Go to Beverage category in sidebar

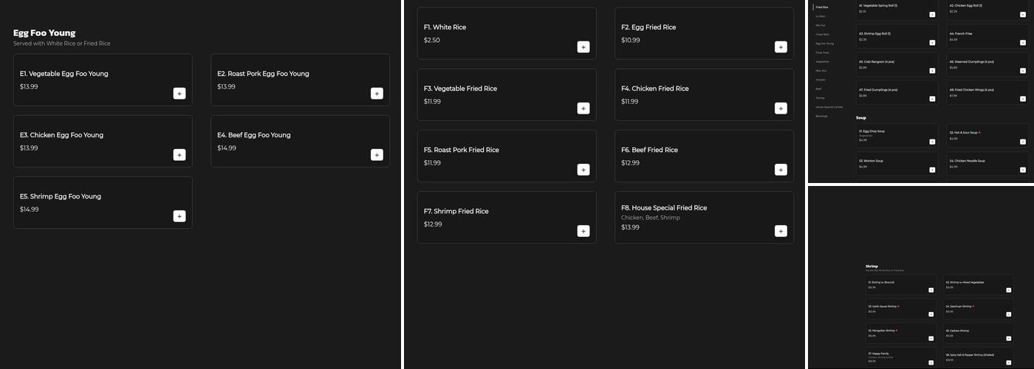[821, 116]
